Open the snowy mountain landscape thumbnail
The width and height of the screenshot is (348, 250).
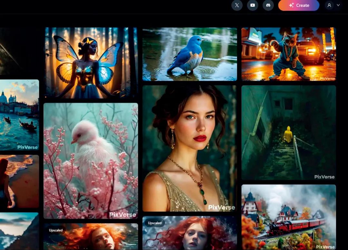[x=19, y=231]
